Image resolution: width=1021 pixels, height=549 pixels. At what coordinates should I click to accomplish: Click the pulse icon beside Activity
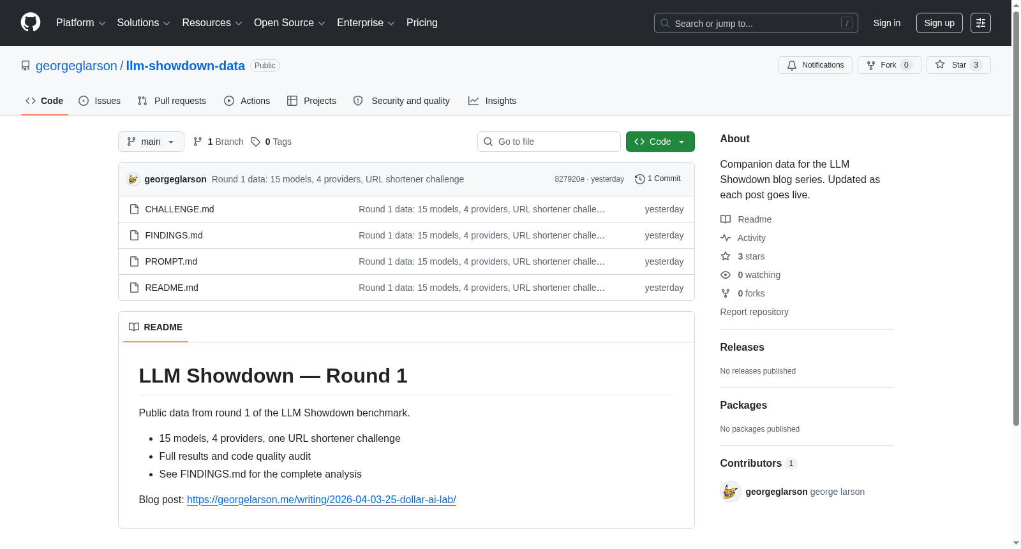click(726, 238)
